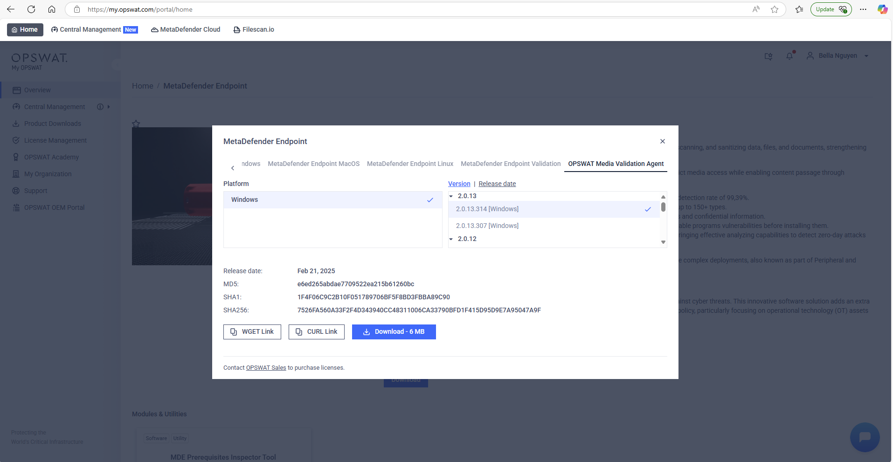
Task: Select OPSWAT Media Validation Agent tab
Action: 616,164
